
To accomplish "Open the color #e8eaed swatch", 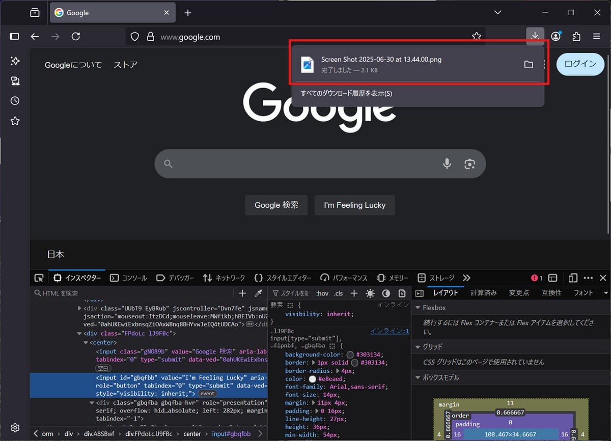I will [x=312, y=379].
